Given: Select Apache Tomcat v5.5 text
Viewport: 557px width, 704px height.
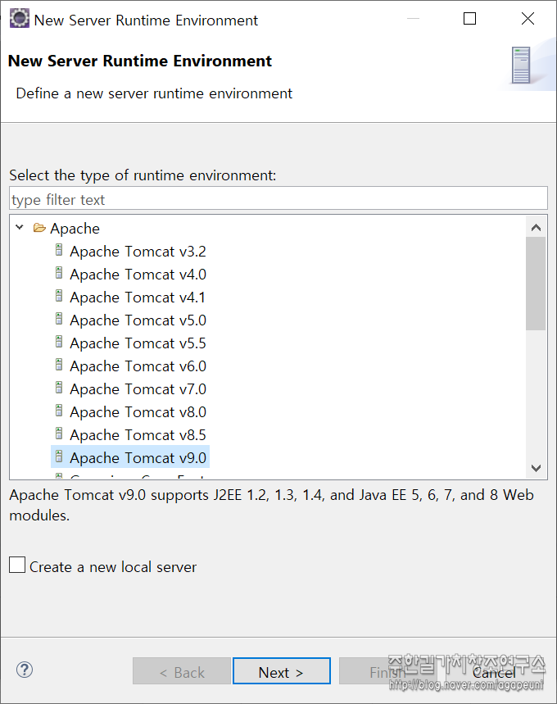Looking at the screenshot, I should point(138,343).
